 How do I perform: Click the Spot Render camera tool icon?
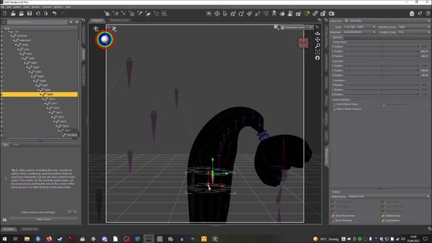(298, 13)
